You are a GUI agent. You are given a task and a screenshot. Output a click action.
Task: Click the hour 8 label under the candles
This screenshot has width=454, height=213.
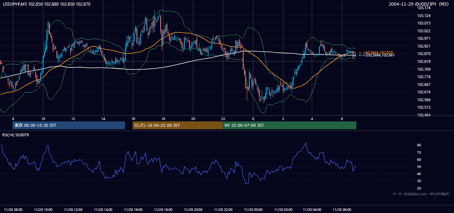point(13,118)
